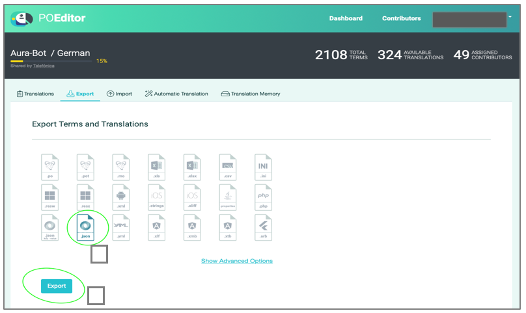Click the blue Export button
Screen dimensions: 526x313
pos(57,286)
